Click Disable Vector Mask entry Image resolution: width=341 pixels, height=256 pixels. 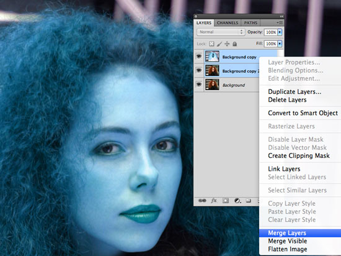[300, 147]
